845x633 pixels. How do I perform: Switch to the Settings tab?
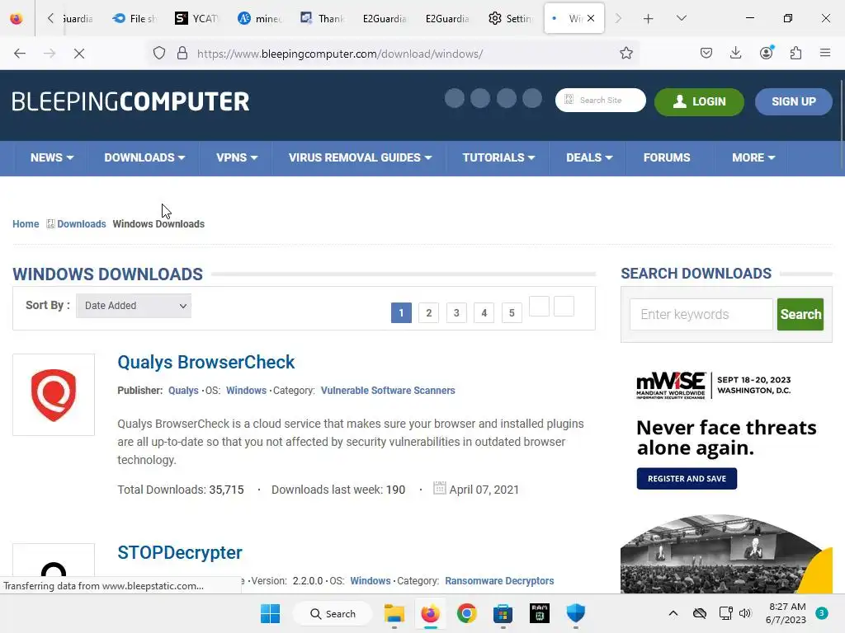[510, 18]
